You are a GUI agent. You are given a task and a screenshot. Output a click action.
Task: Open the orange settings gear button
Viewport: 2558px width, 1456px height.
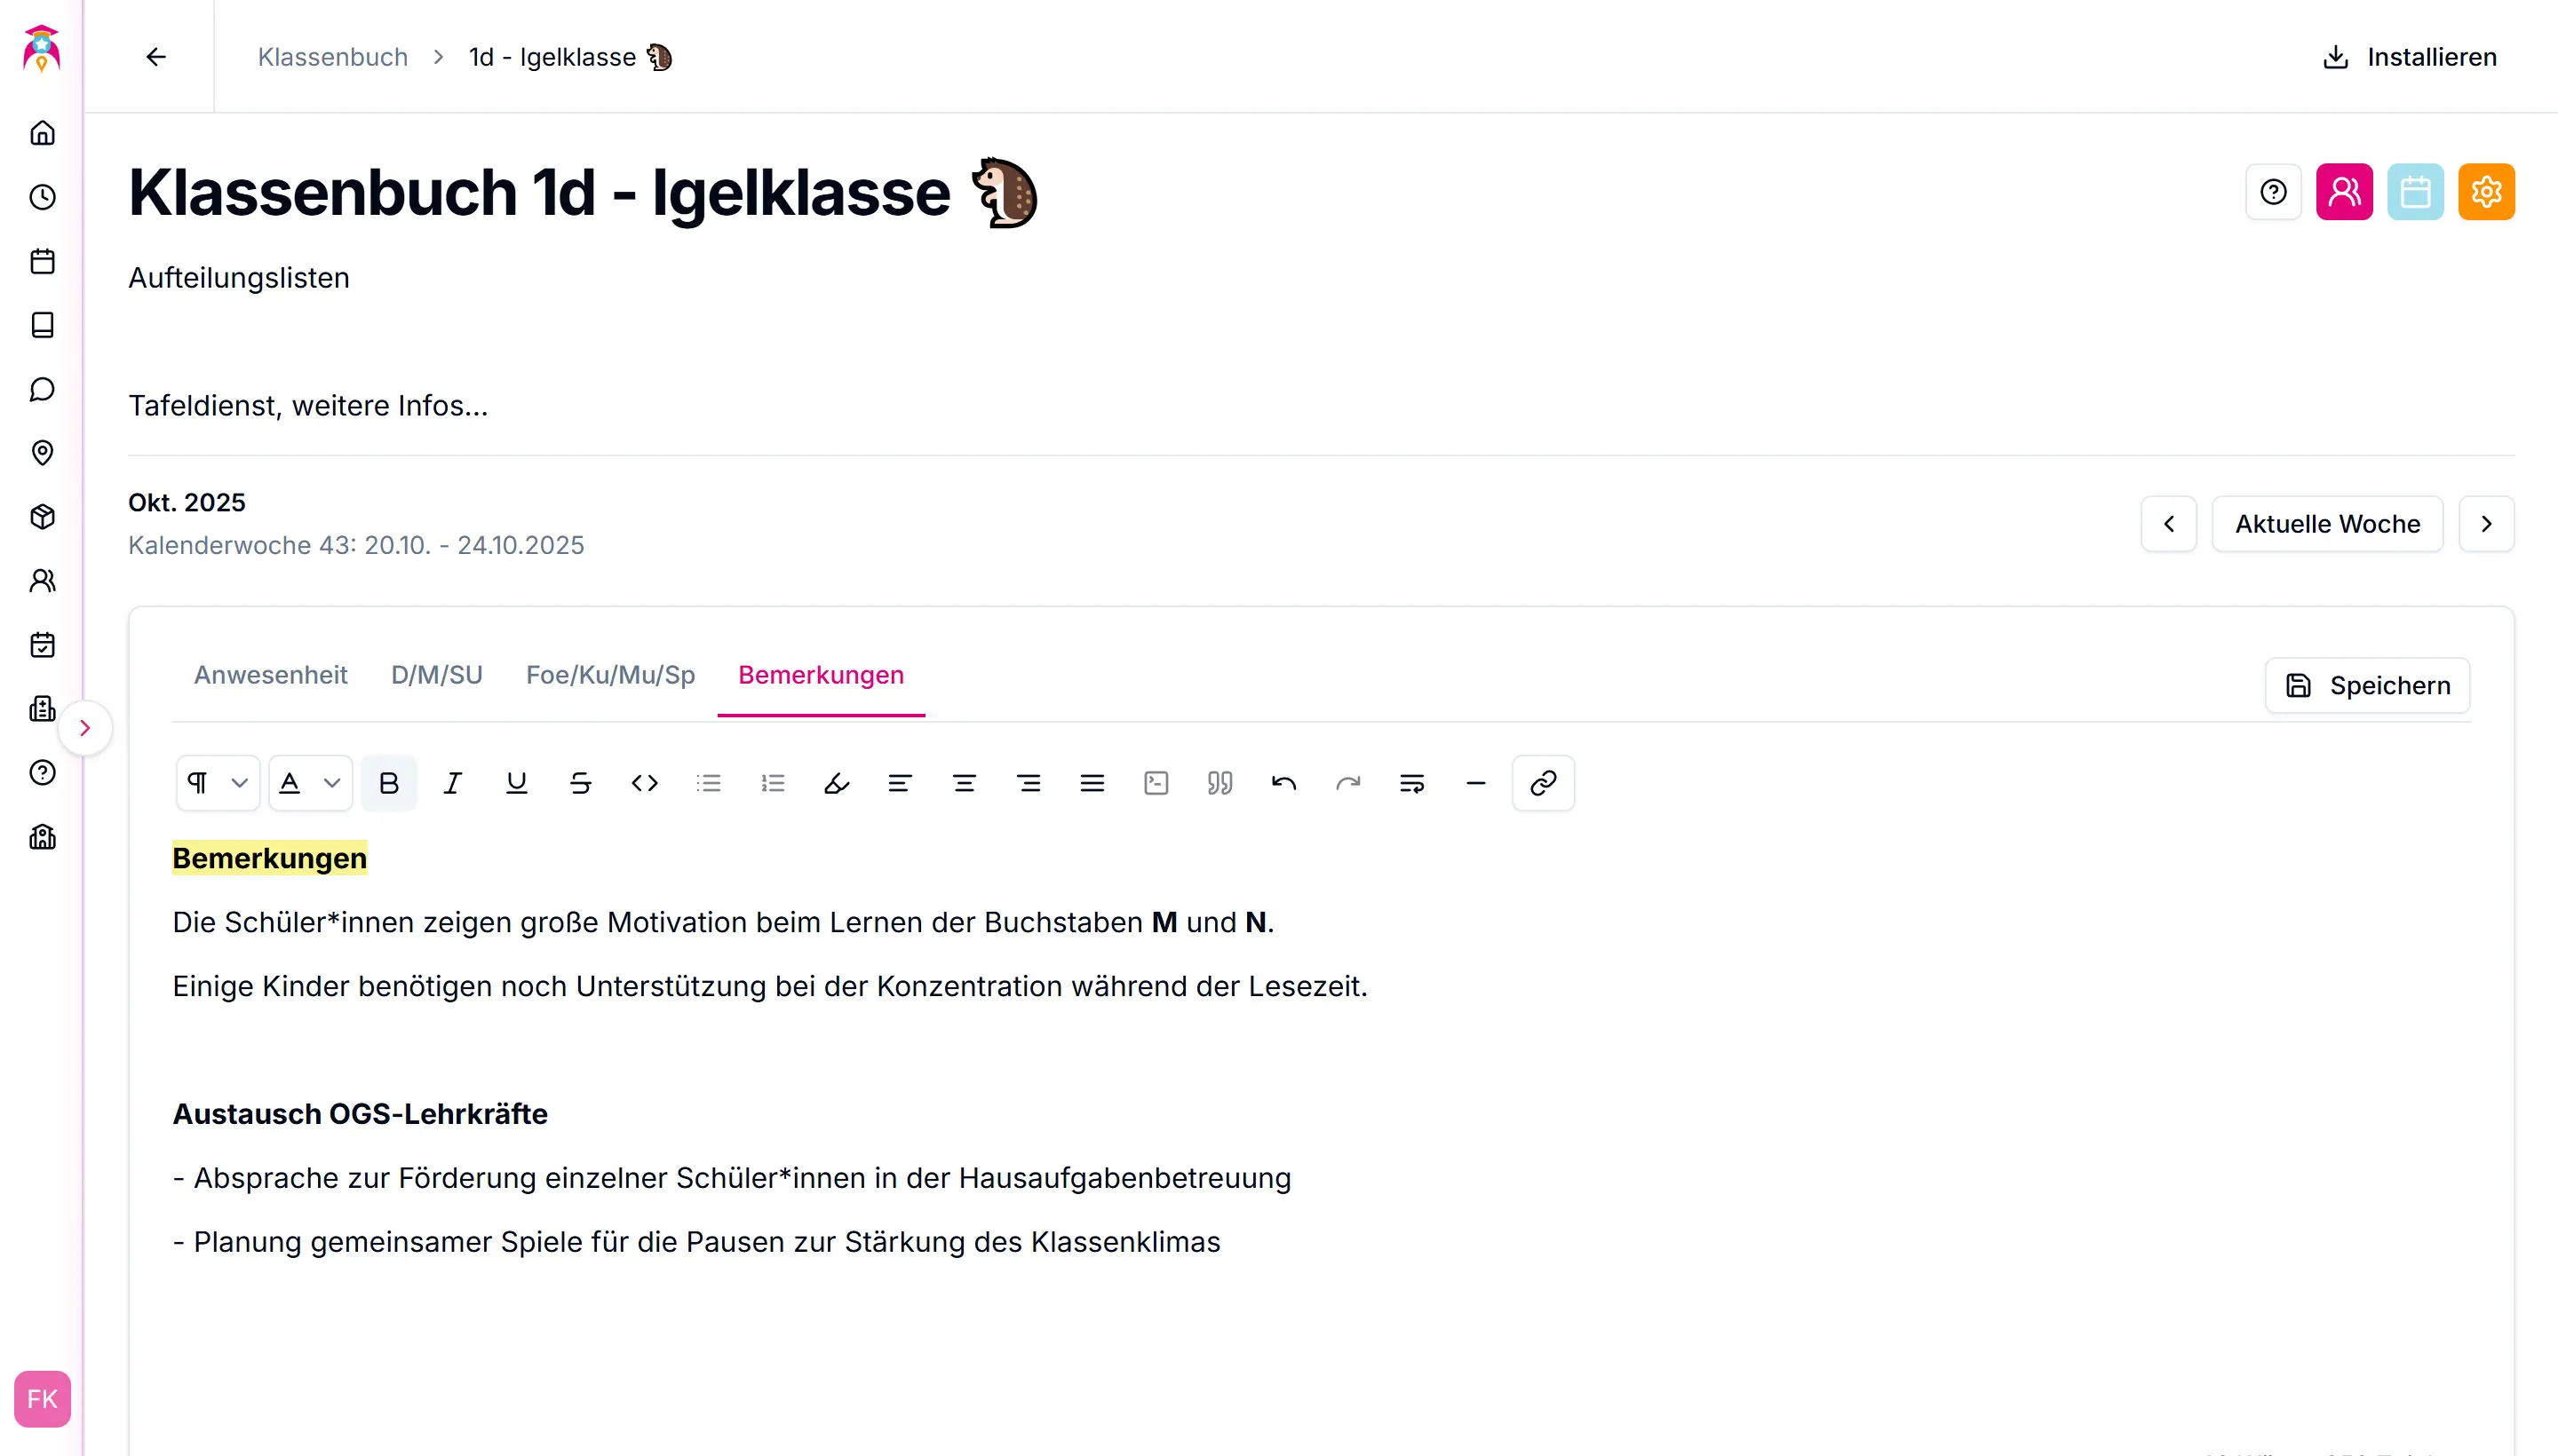pos(2486,192)
